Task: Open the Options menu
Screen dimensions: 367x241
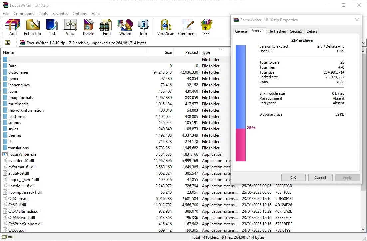Action: pyautogui.click(x=80, y=14)
